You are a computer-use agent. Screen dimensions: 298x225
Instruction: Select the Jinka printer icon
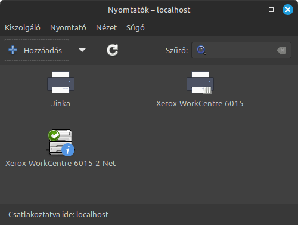click(x=61, y=82)
